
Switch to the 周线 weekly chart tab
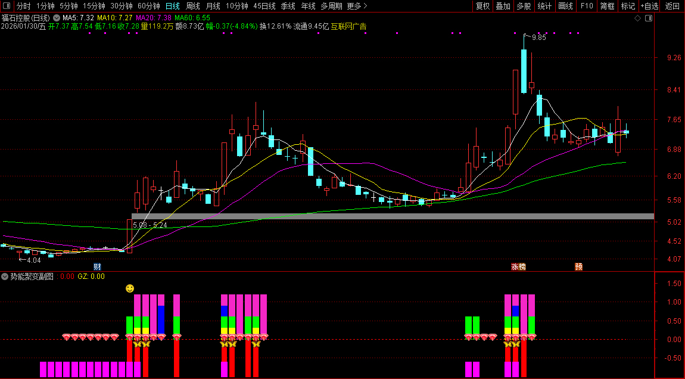pos(192,6)
